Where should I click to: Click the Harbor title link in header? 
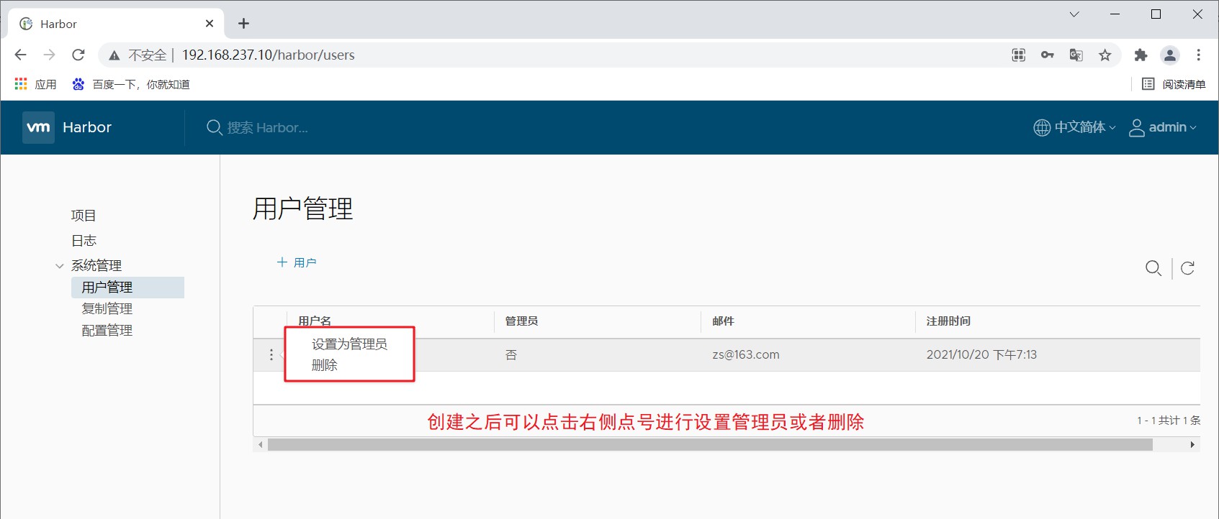point(87,127)
